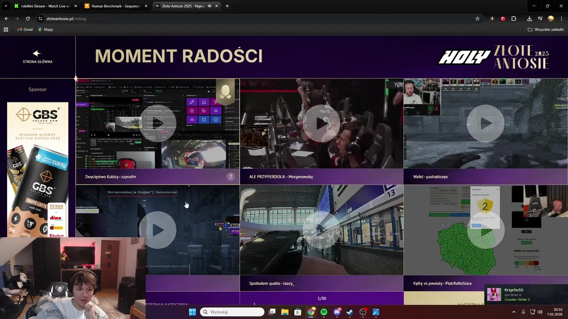Image resolution: width=568 pixels, height=319 pixels.
Task: Click the back arrow above Strona Główna
Action: (37, 53)
